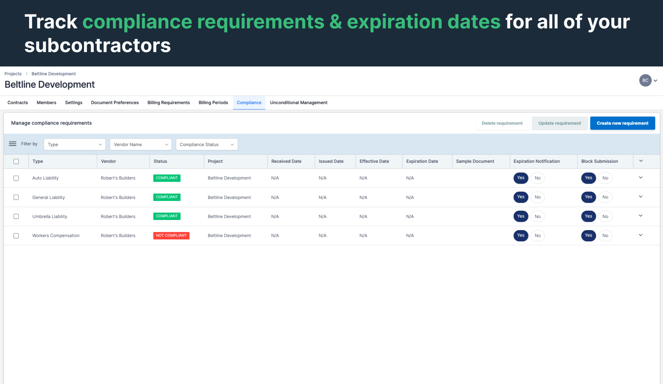Switch to the Contracts tab

point(18,103)
